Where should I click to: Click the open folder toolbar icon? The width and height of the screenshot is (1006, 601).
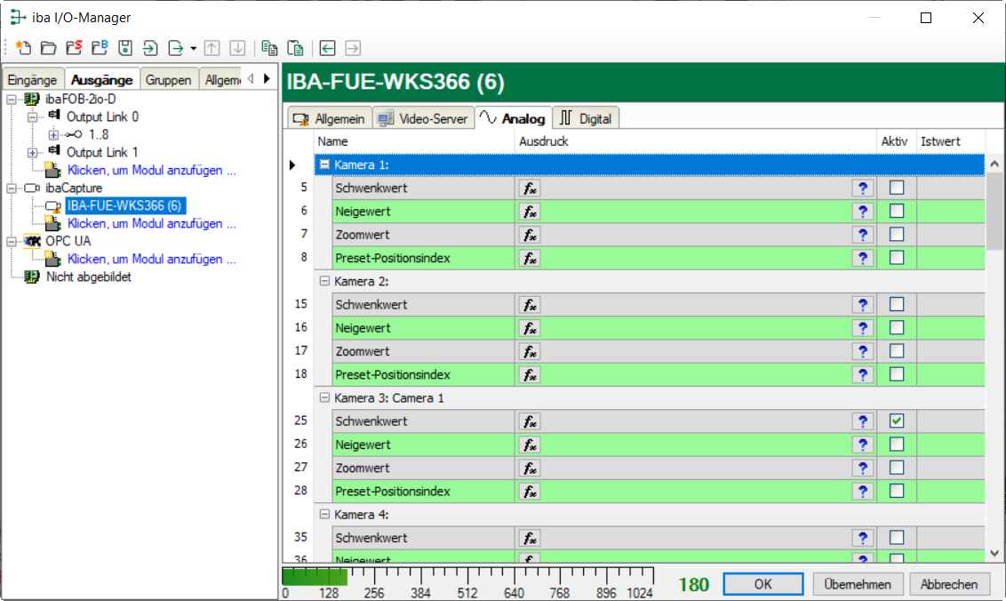[x=49, y=48]
